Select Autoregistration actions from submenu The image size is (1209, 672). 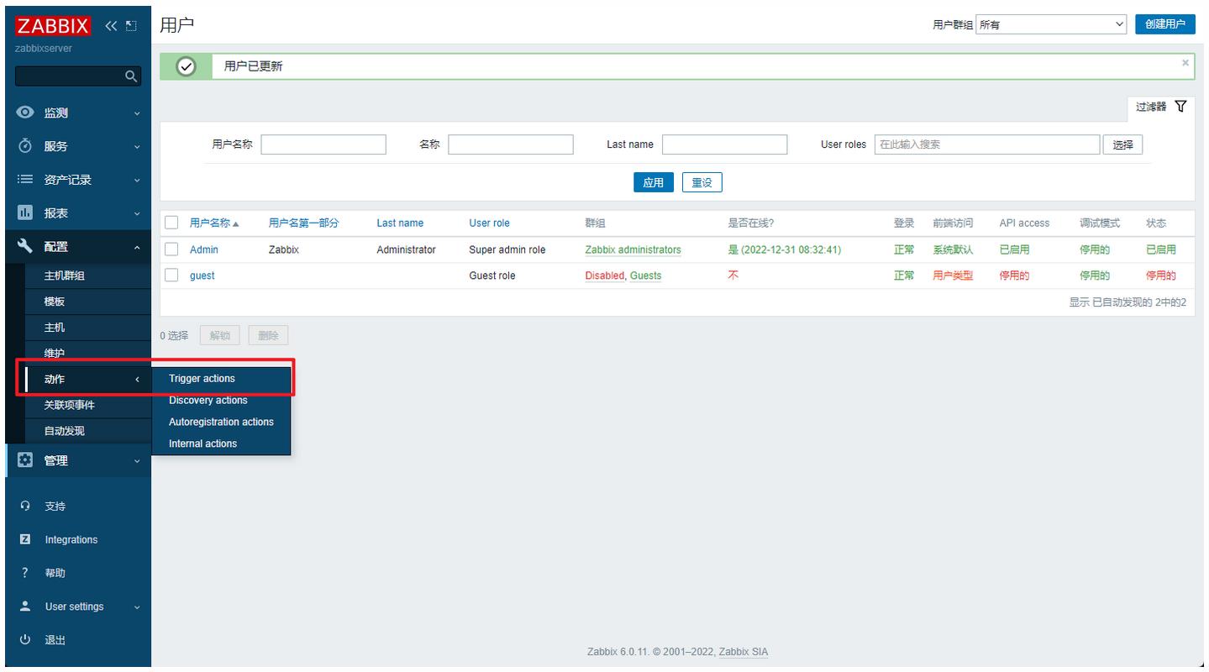coord(221,423)
